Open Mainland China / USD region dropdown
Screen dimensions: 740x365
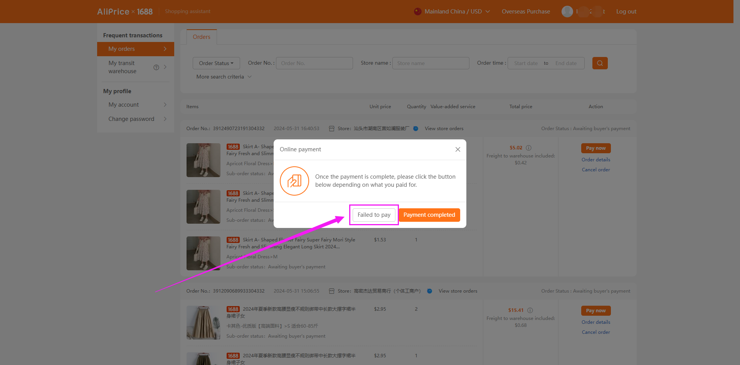pyautogui.click(x=452, y=12)
